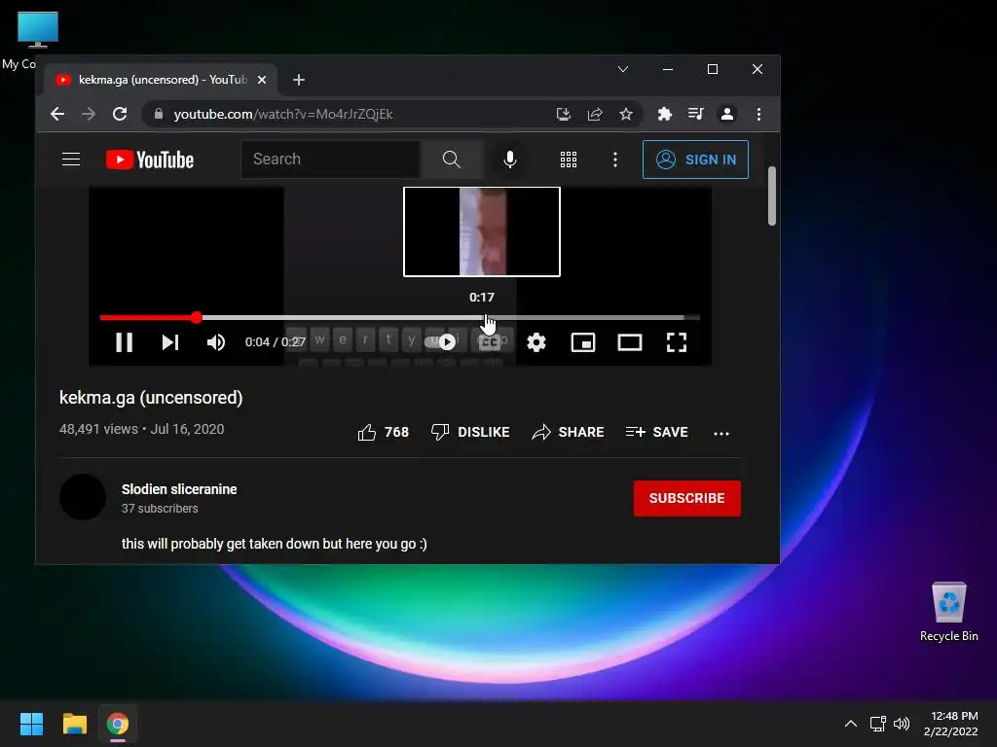
Task: Pause the video
Action: pos(124,342)
